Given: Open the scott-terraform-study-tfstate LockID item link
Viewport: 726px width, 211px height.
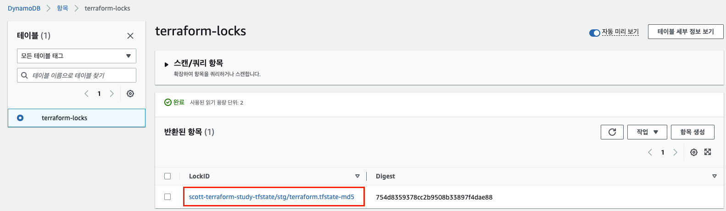Looking at the screenshot, I should pos(272,197).
